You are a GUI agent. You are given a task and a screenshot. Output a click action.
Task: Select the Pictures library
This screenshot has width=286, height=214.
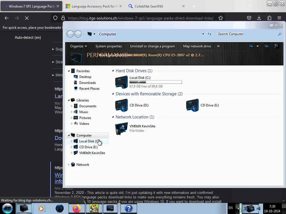(85, 118)
